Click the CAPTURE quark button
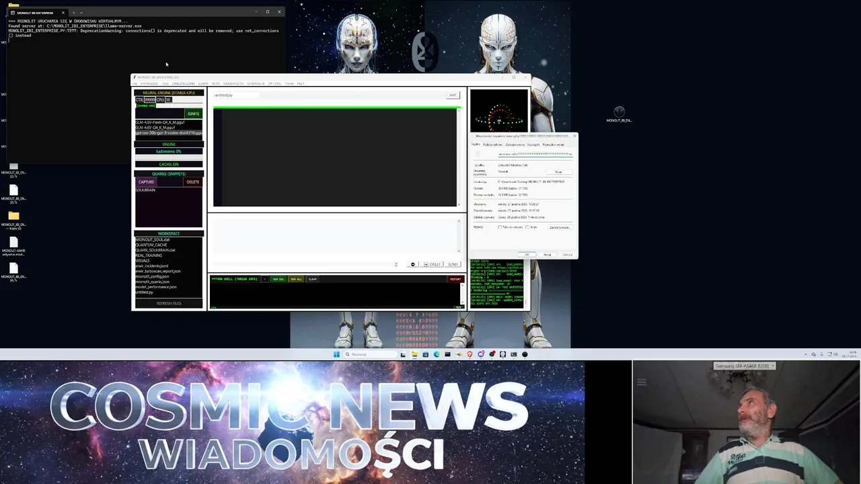 click(146, 182)
